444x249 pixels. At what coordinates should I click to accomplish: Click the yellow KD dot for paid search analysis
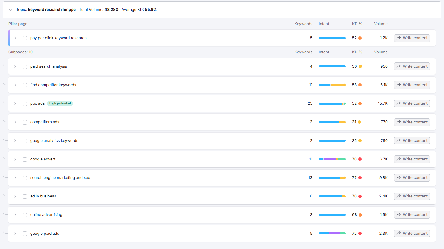[x=360, y=66]
